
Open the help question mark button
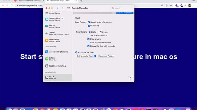coord(130,78)
